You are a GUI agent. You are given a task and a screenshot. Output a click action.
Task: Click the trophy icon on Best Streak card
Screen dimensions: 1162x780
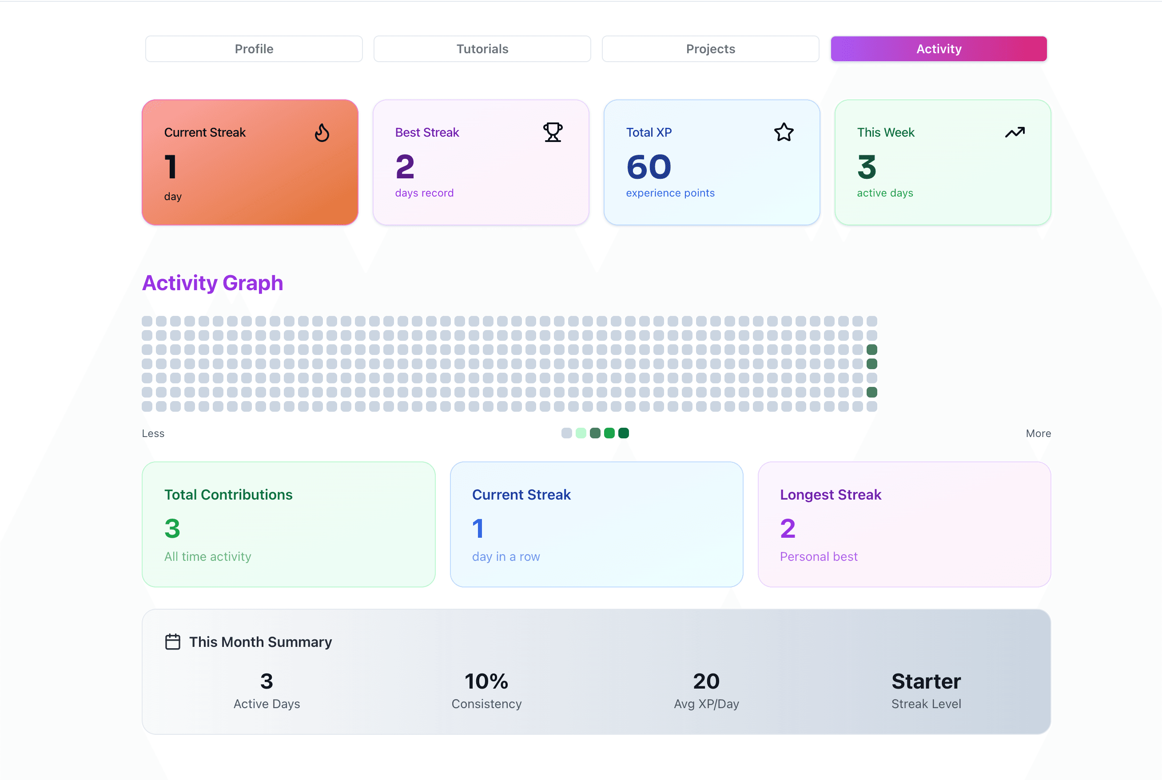553,132
